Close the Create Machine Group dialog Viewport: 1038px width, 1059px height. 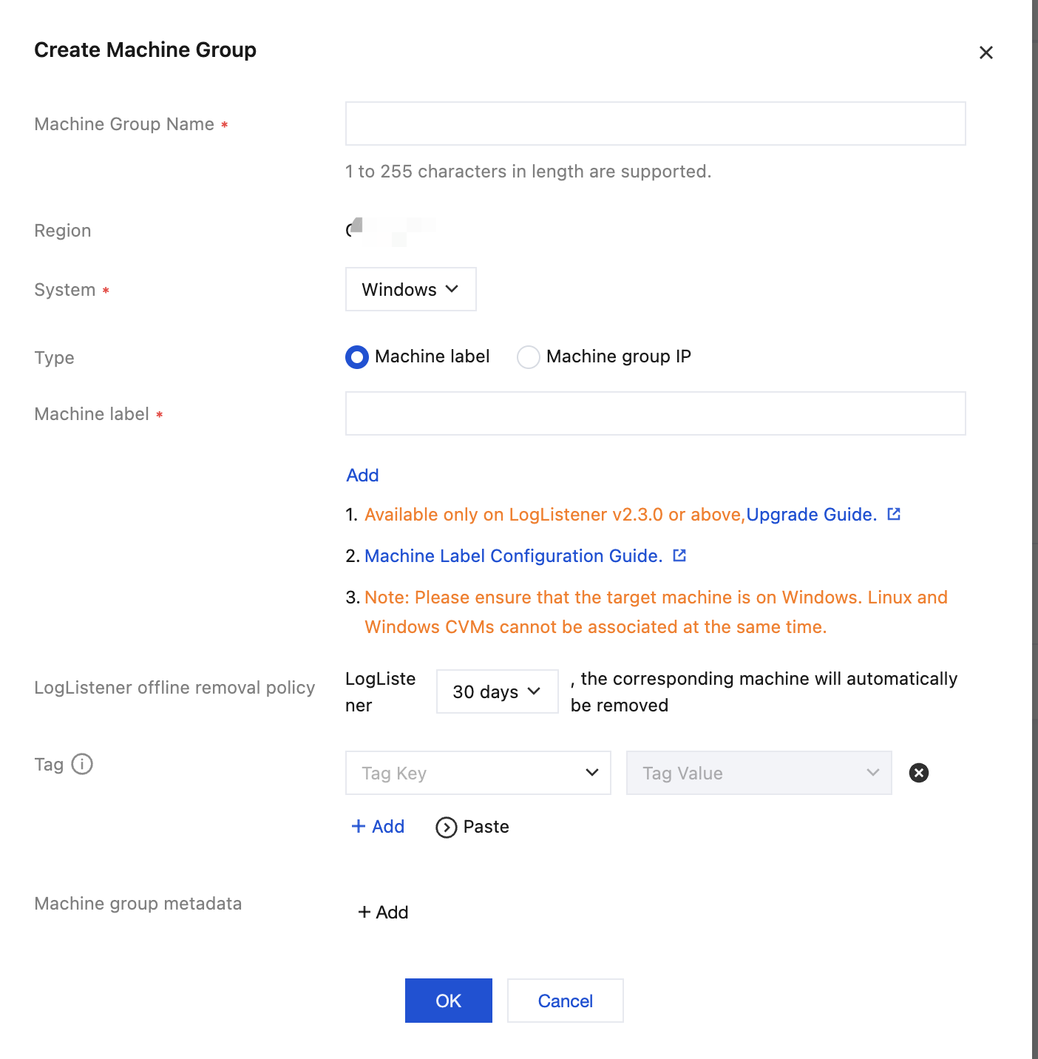(x=986, y=53)
